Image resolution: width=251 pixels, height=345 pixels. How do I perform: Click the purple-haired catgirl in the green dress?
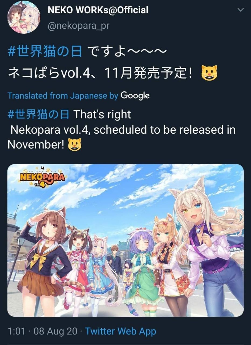(x=142, y=270)
